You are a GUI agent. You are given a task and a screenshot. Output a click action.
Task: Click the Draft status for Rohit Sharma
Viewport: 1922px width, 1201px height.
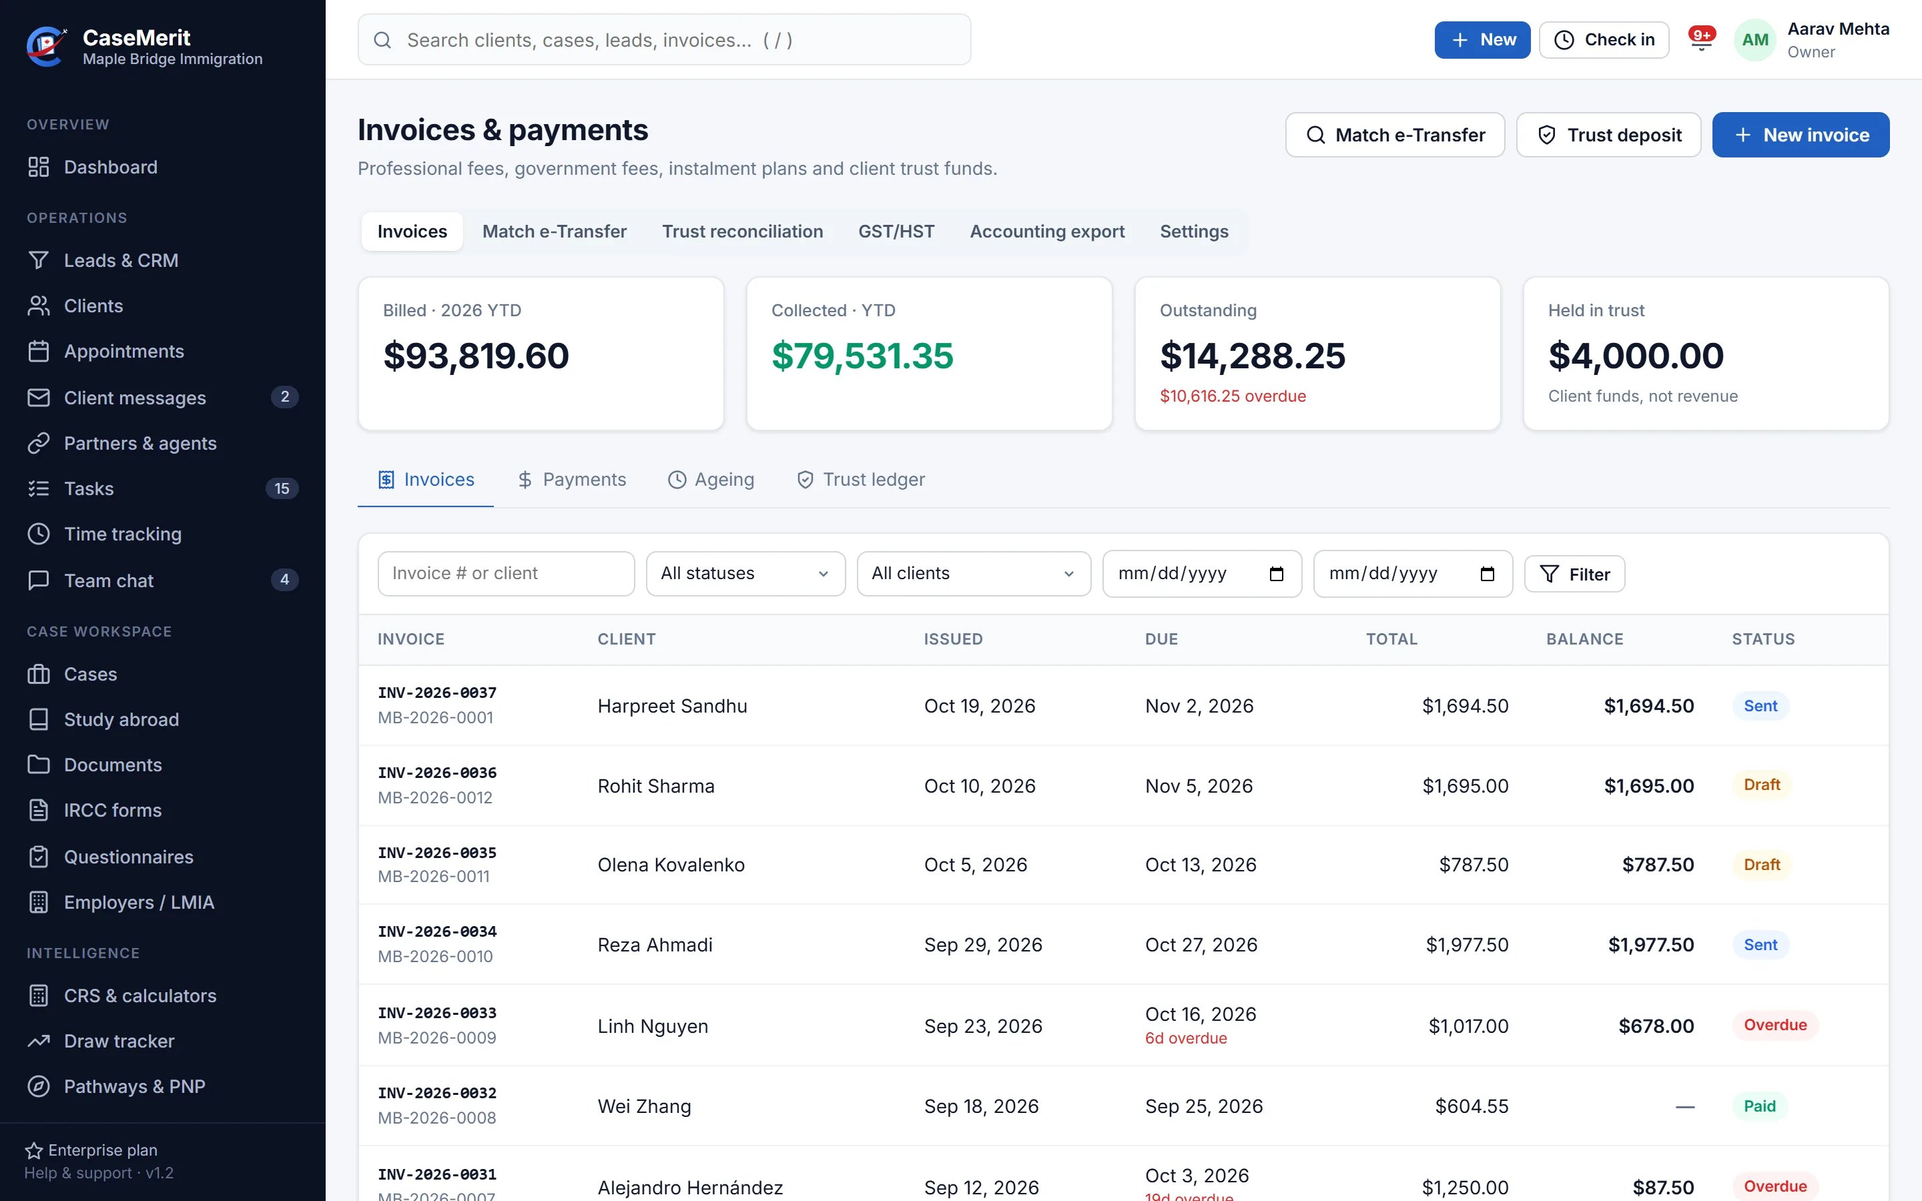point(1762,785)
